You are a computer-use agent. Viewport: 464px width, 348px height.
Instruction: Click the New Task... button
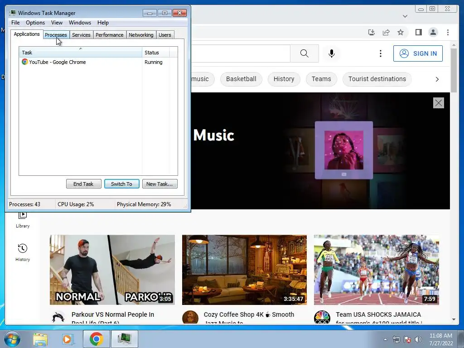point(159,184)
